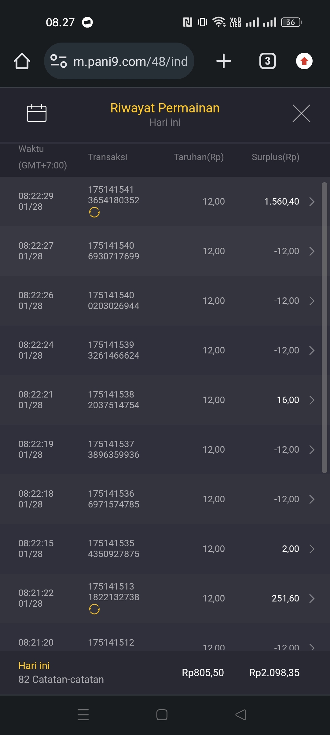Open a new browser tab with plus

pos(223,61)
